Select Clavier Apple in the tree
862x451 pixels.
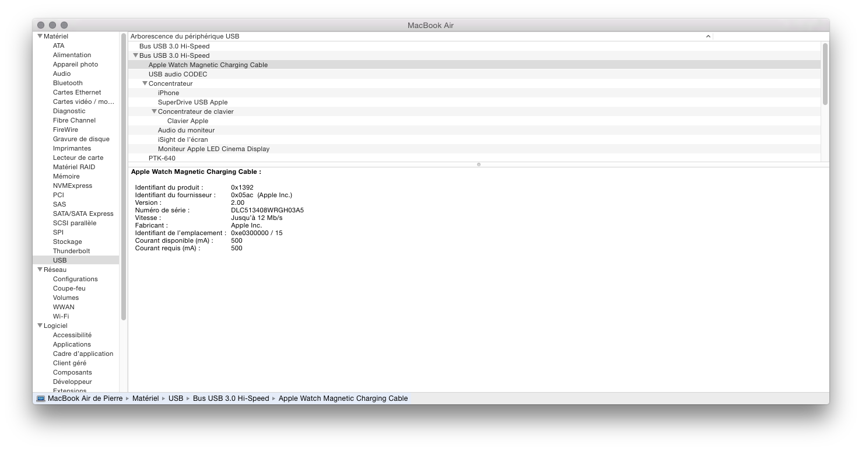pyautogui.click(x=474, y=121)
